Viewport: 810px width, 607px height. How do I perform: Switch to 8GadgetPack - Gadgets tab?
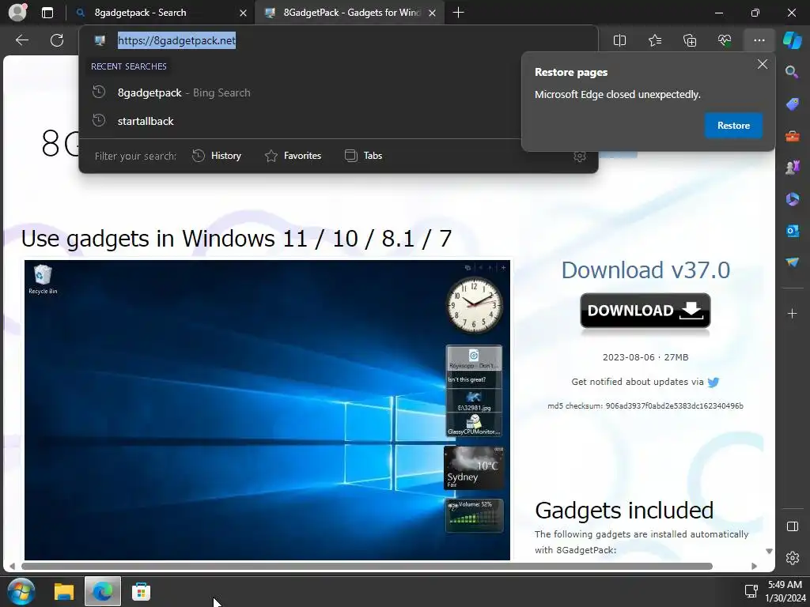point(350,13)
